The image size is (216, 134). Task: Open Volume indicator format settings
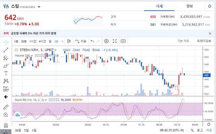click(x=40, y=56)
